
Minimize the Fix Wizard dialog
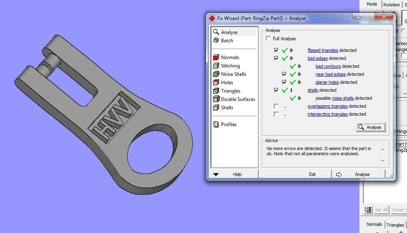point(358,17)
